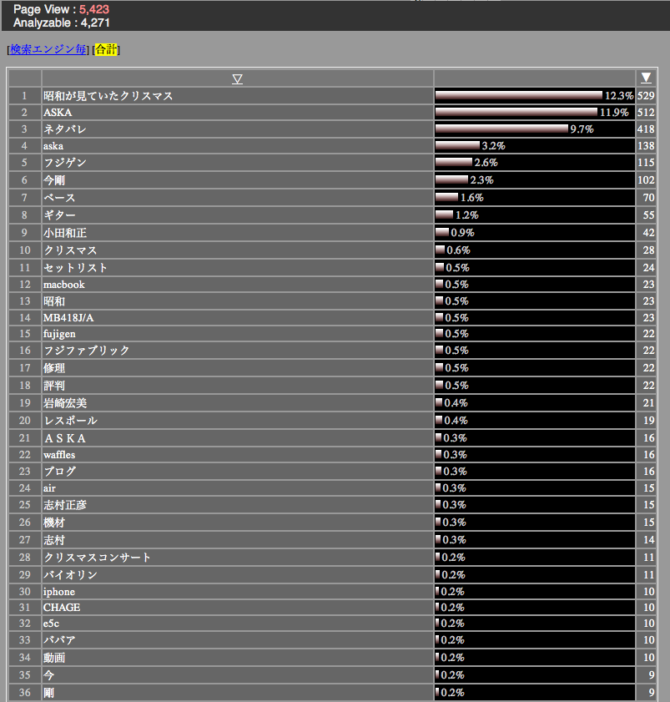This screenshot has height=702, width=670.
Task: Click keyword ASKA in row 2
Action: (x=58, y=113)
